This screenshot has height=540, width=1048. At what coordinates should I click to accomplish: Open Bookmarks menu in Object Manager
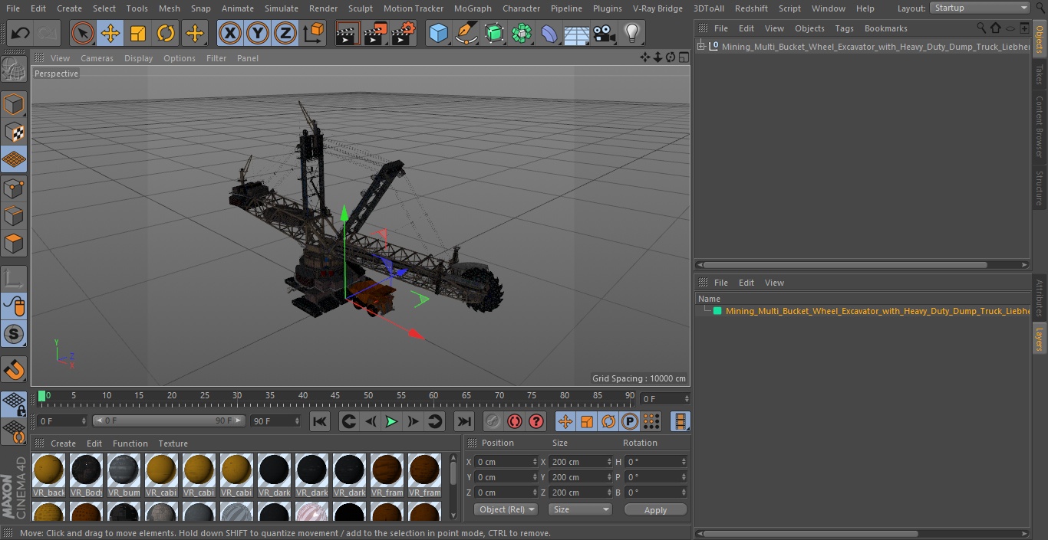coord(885,28)
